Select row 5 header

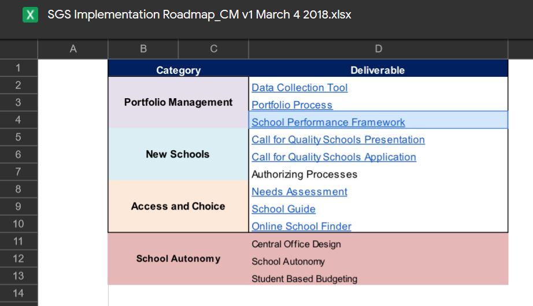18,137
